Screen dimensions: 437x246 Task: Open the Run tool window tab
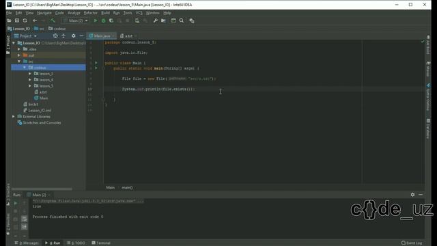click(x=53, y=243)
